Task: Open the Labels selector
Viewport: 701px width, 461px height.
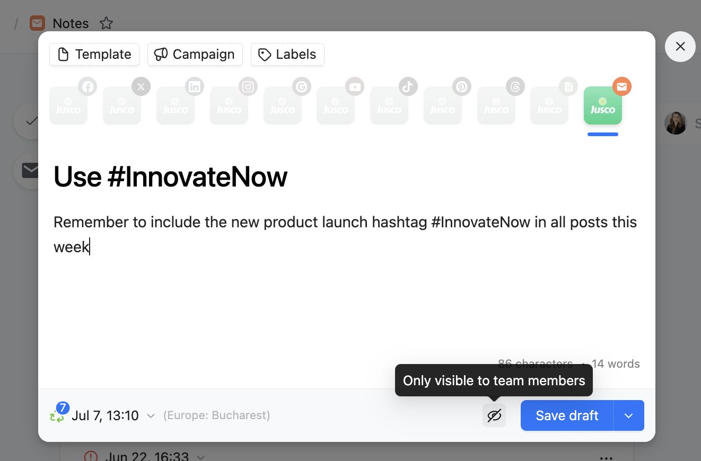Action: pyautogui.click(x=287, y=55)
